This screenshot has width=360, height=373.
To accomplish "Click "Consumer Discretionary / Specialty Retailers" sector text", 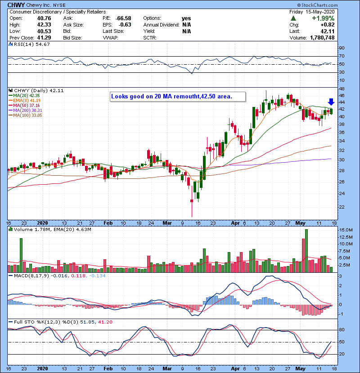I will (x=58, y=12).
